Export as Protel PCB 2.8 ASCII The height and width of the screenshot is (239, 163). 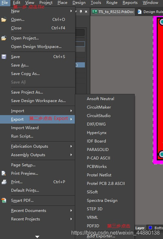click(x=105, y=184)
